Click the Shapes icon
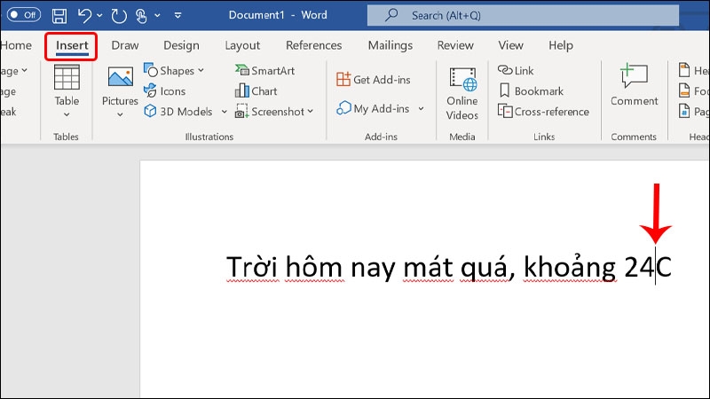The image size is (710, 399). click(150, 70)
